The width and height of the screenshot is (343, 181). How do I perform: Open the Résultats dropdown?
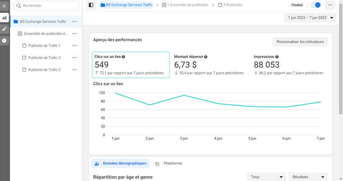coord(308,177)
